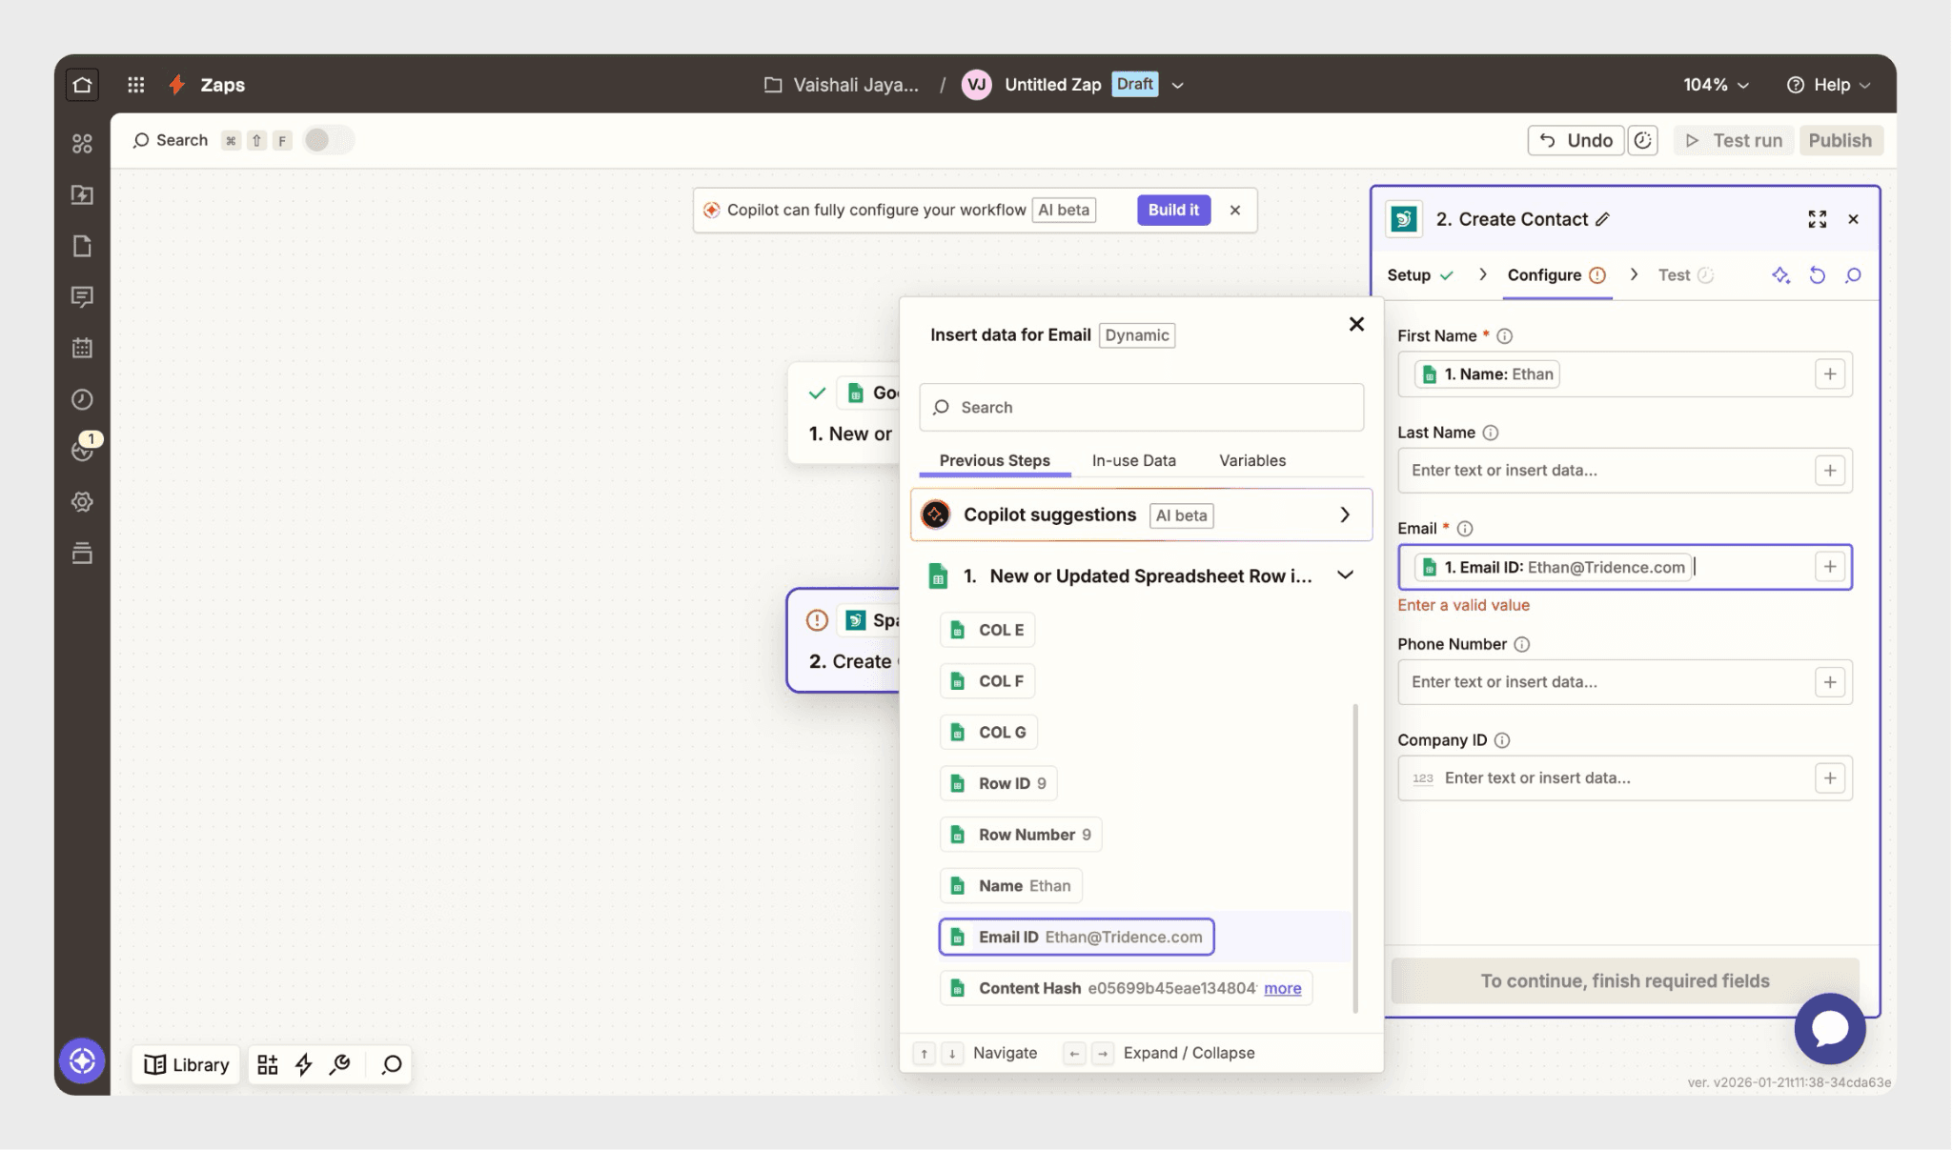Collapse the New or Updated Spreadsheet Row section

pyautogui.click(x=1345, y=575)
